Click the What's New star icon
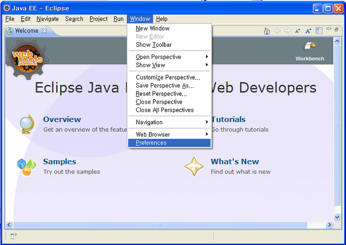 [x=194, y=166]
